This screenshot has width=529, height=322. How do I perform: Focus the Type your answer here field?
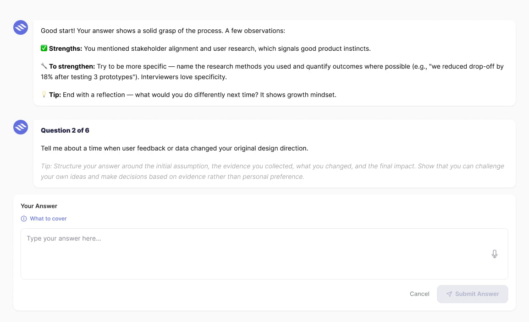[x=264, y=254]
